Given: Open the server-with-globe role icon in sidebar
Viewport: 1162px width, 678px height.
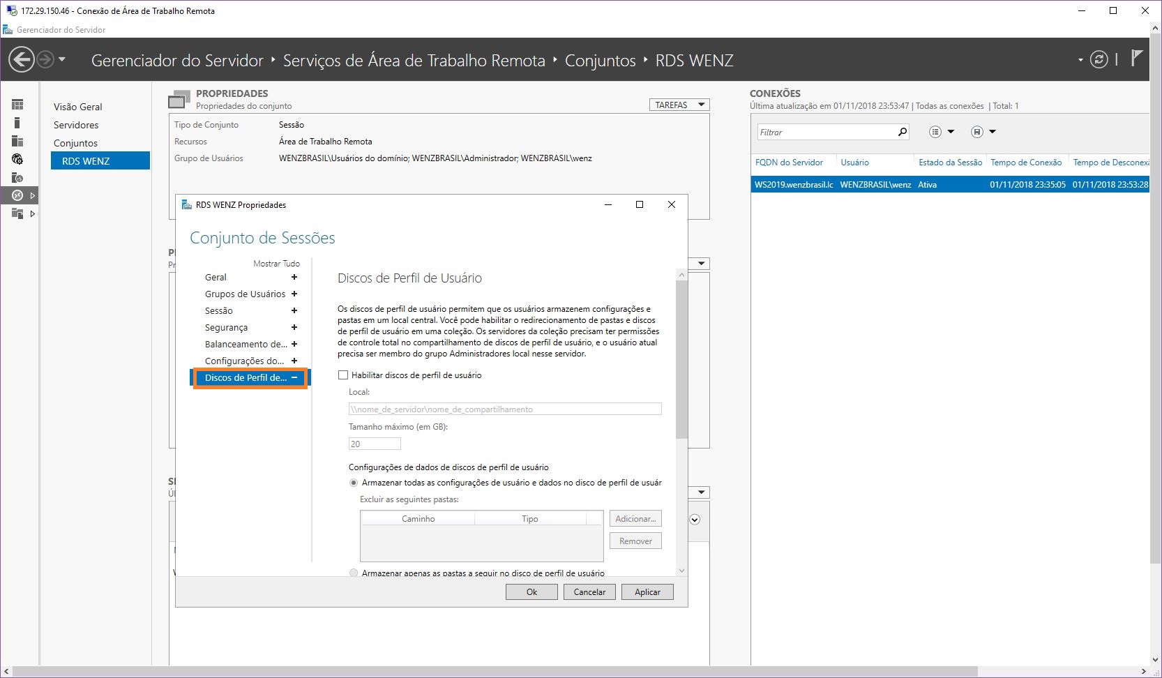Looking at the screenshot, I should click(17, 177).
